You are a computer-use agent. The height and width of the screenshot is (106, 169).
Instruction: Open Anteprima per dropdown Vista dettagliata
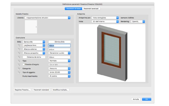(105, 18)
